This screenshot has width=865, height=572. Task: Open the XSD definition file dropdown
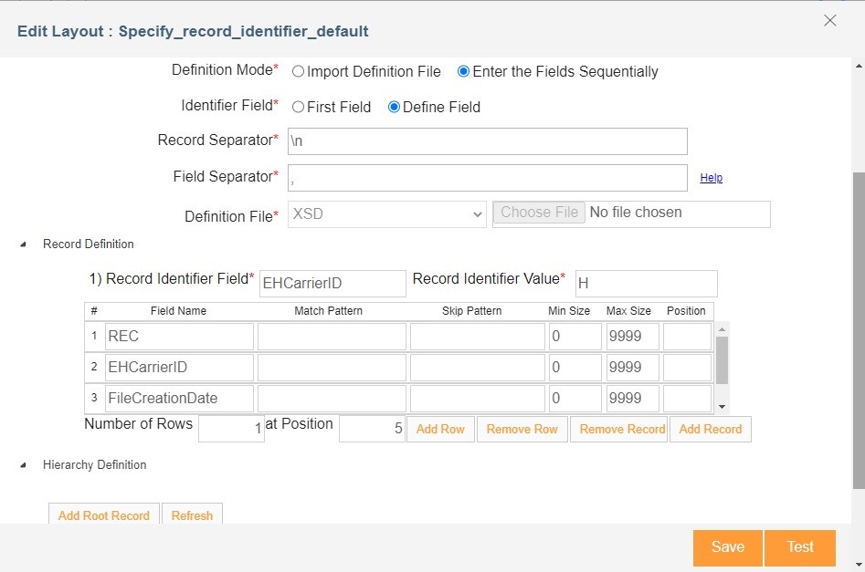(386, 213)
